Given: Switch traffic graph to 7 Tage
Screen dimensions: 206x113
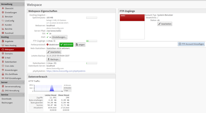Looking at the screenshot, I should 66,90.
